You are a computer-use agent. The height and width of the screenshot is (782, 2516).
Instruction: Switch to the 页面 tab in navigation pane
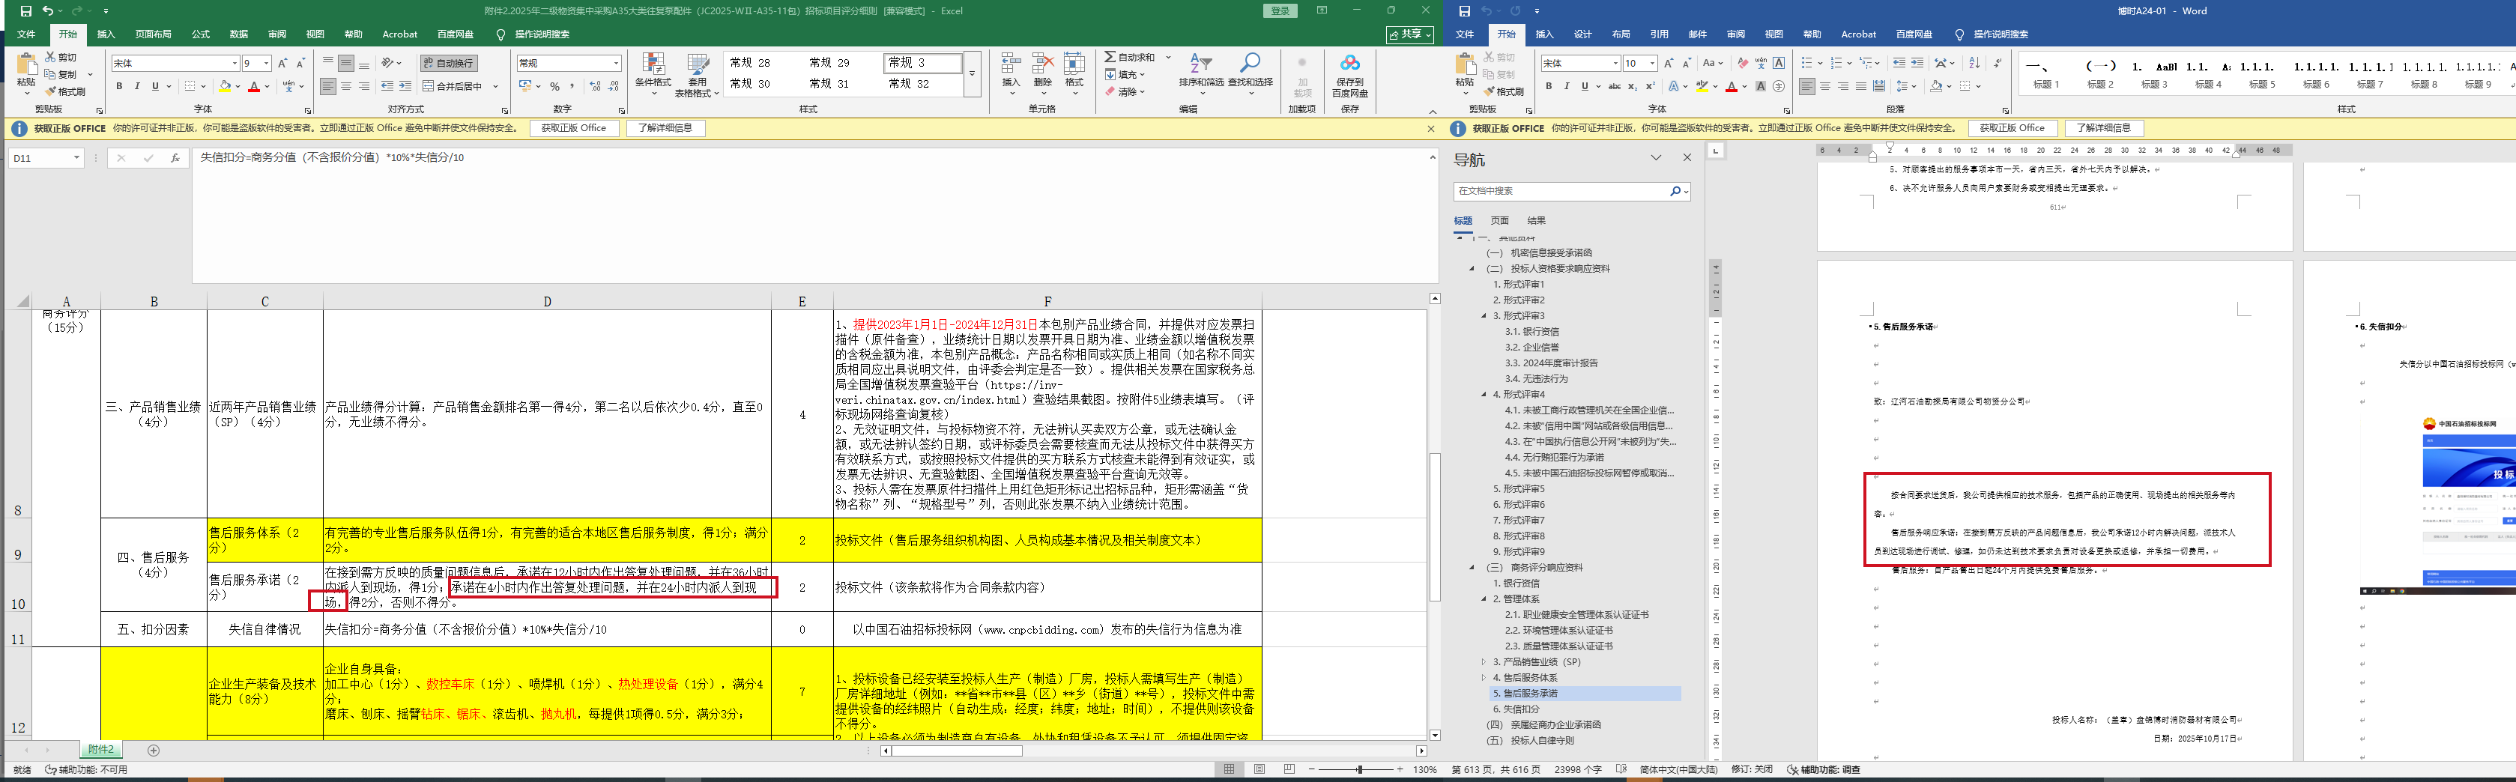(x=1499, y=221)
